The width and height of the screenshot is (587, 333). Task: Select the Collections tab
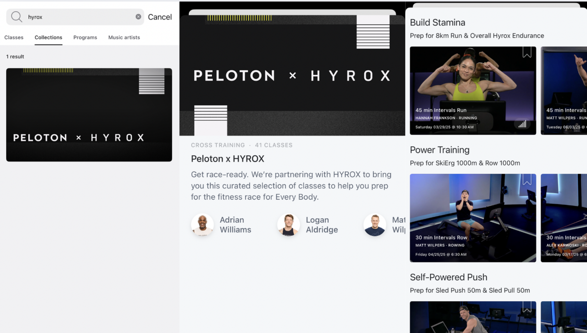[x=48, y=37]
